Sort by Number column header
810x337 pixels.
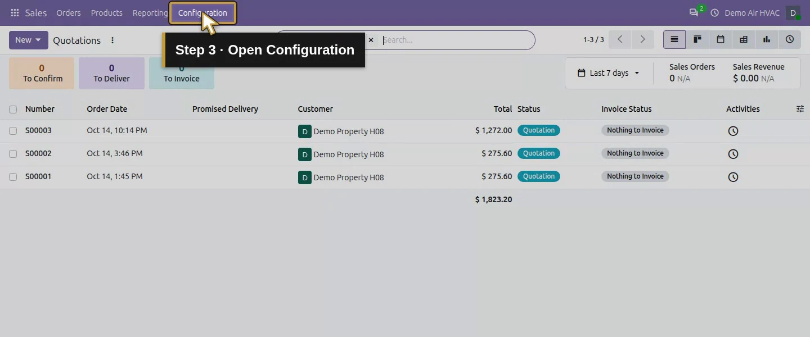40,109
